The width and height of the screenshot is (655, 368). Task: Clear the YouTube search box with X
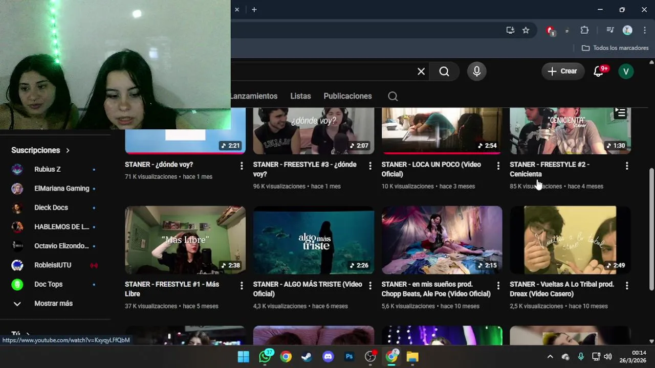tap(421, 72)
